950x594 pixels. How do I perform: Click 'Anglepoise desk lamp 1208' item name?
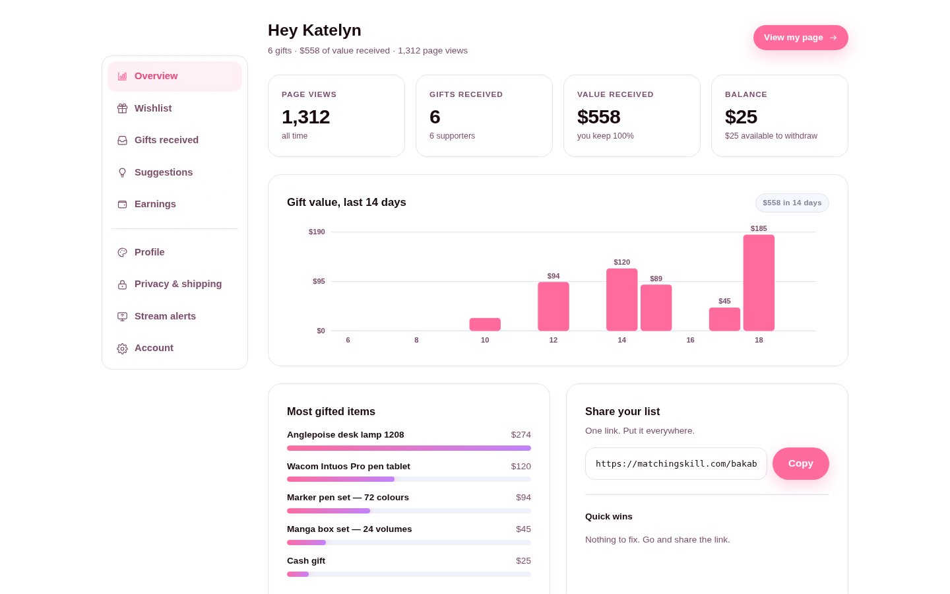(346, 435)
